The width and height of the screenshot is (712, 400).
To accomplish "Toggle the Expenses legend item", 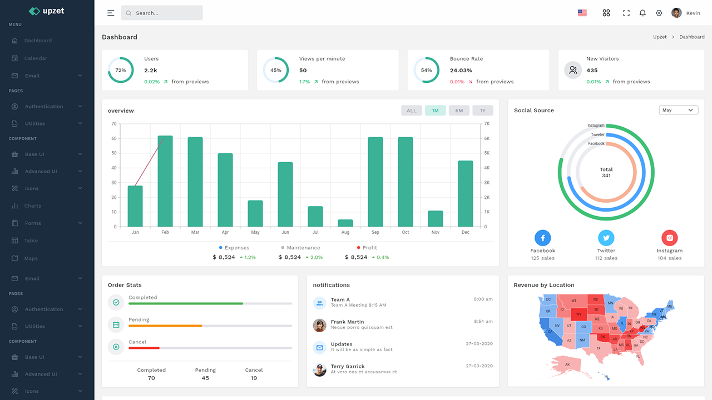I will point(234,248).
